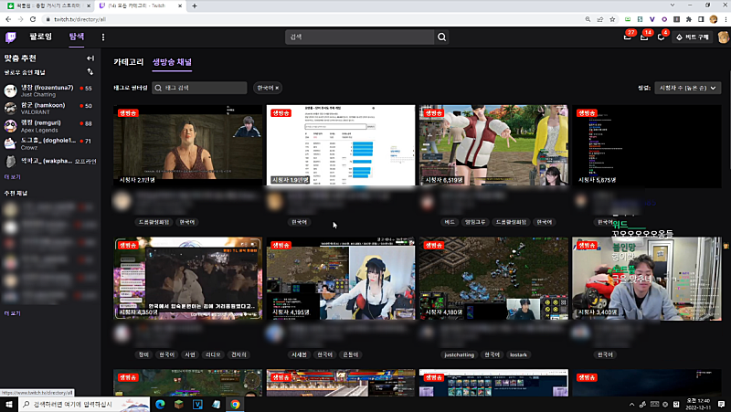
Task: Open the 팔로잉 navigation link
Action: (x=42, y=37)
